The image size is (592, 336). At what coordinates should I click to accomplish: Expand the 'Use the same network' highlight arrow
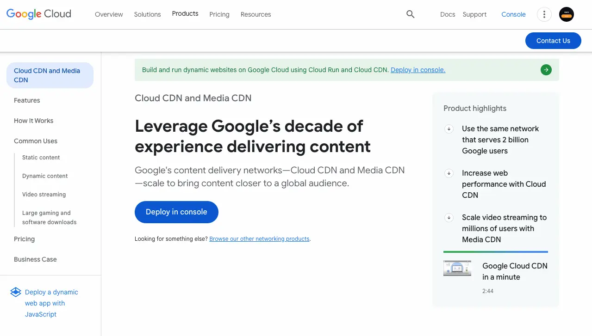click(449, 129)
